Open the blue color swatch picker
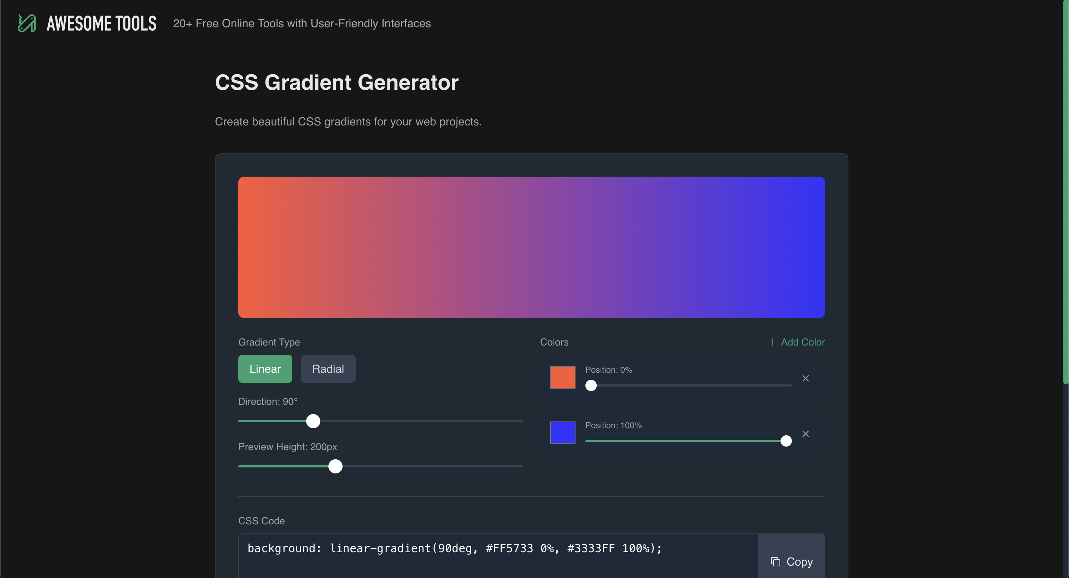Viewport: 1069px width, 578px height. (x=562, y=432)
